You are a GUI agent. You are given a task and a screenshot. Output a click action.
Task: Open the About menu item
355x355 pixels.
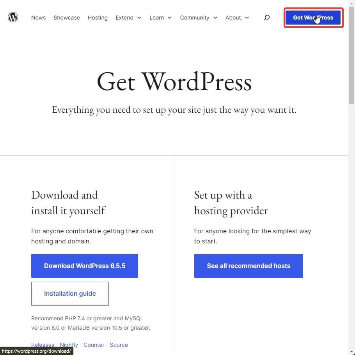tap(233, 18)
